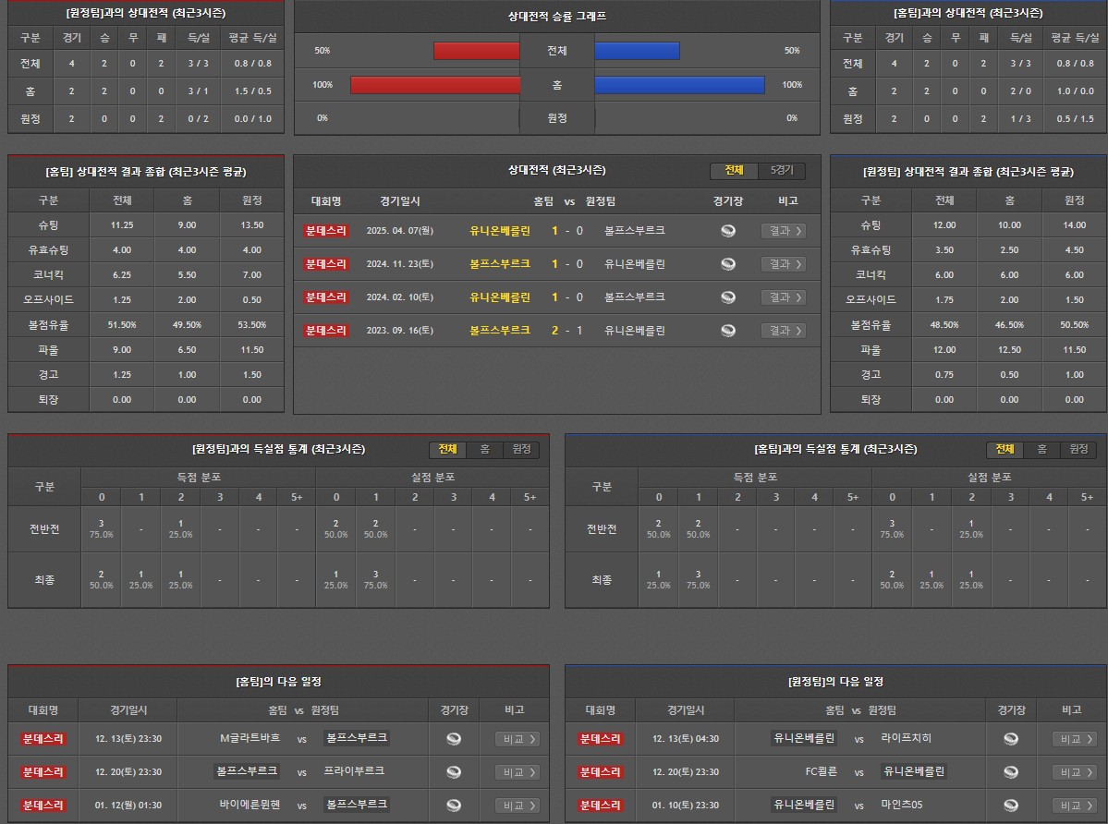Viewport: 1108px width, 824px height.
Task: Click stadium icon for 바이에른뮌헨 vs 볼프스부르크
Action: (454, 806)
